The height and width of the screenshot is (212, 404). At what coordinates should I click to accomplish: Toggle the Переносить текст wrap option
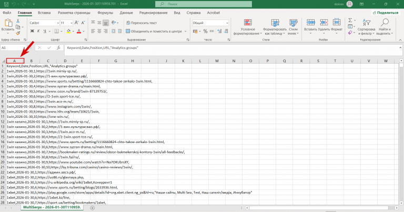click(x=141, y=23)
